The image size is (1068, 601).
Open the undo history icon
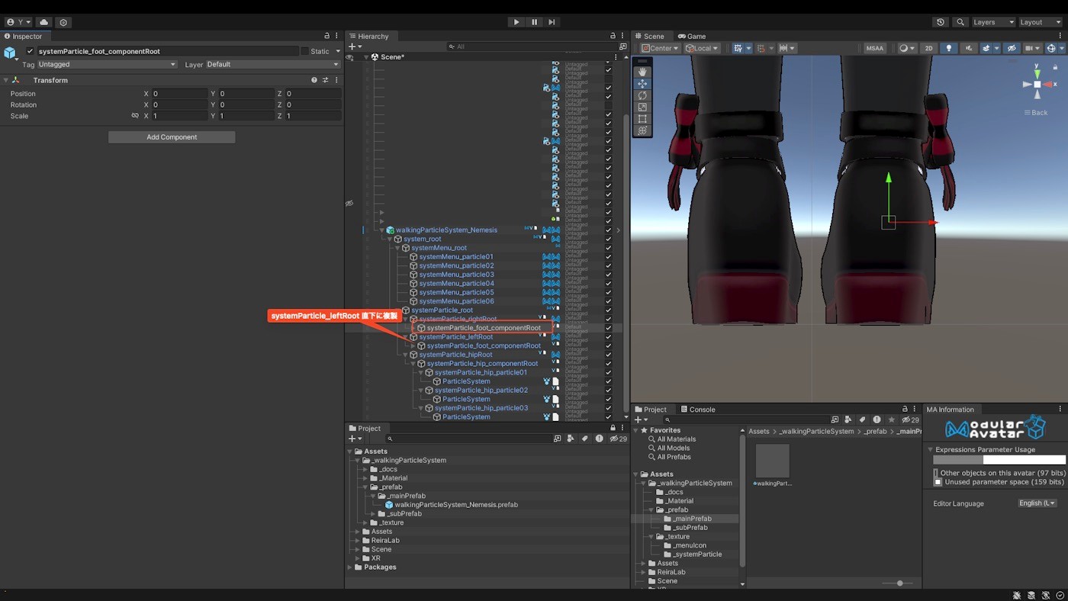[941, 22]
